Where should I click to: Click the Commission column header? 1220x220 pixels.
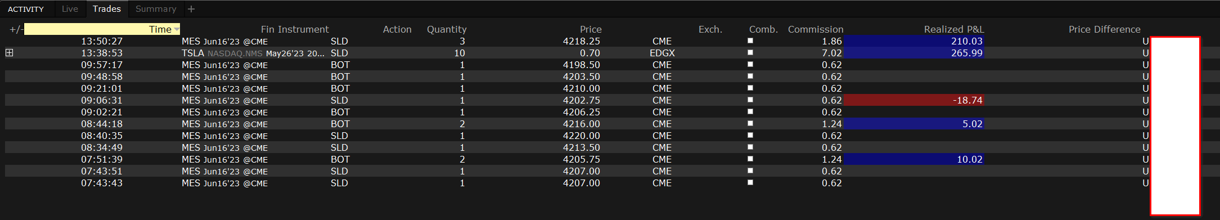tap(816, 29)
